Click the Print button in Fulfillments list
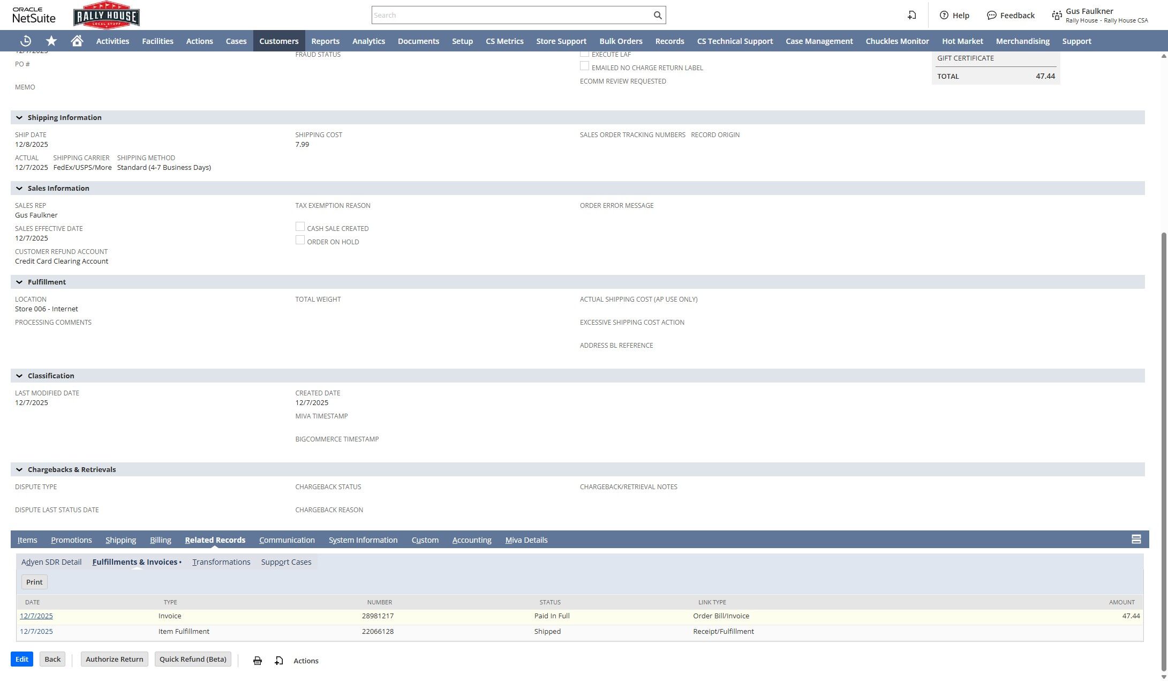This screenshot has width=1168, height=681. coord(34,582)
